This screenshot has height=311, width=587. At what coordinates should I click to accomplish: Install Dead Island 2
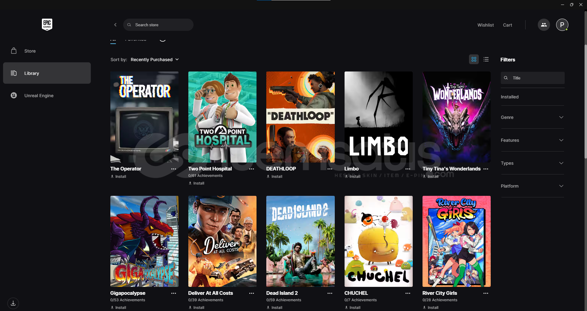coord(275,308)
